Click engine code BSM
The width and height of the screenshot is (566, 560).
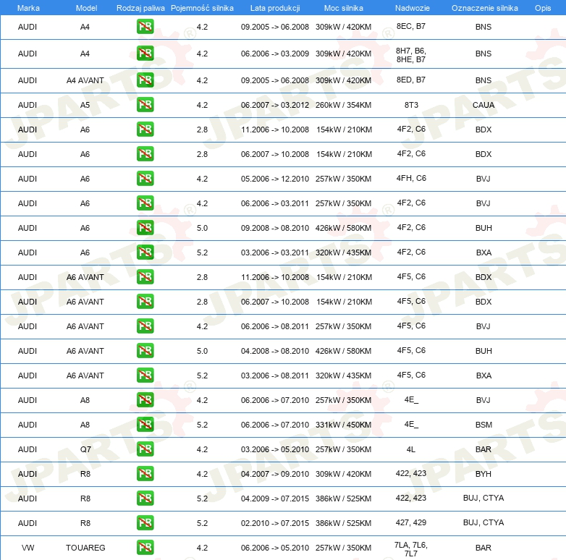pyautogui.click(x=483, y=425)
